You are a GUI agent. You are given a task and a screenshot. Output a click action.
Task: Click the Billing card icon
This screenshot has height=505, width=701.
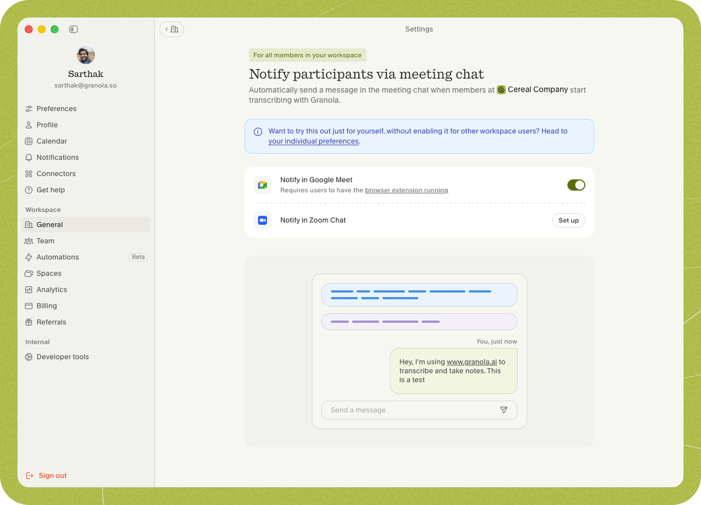tap(29, 307)
